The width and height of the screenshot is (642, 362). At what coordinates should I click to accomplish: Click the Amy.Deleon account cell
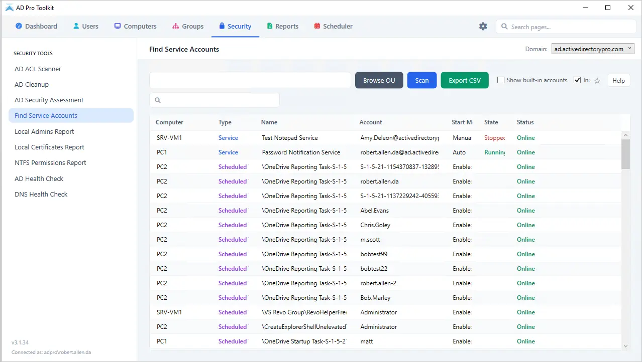(399, 138)
